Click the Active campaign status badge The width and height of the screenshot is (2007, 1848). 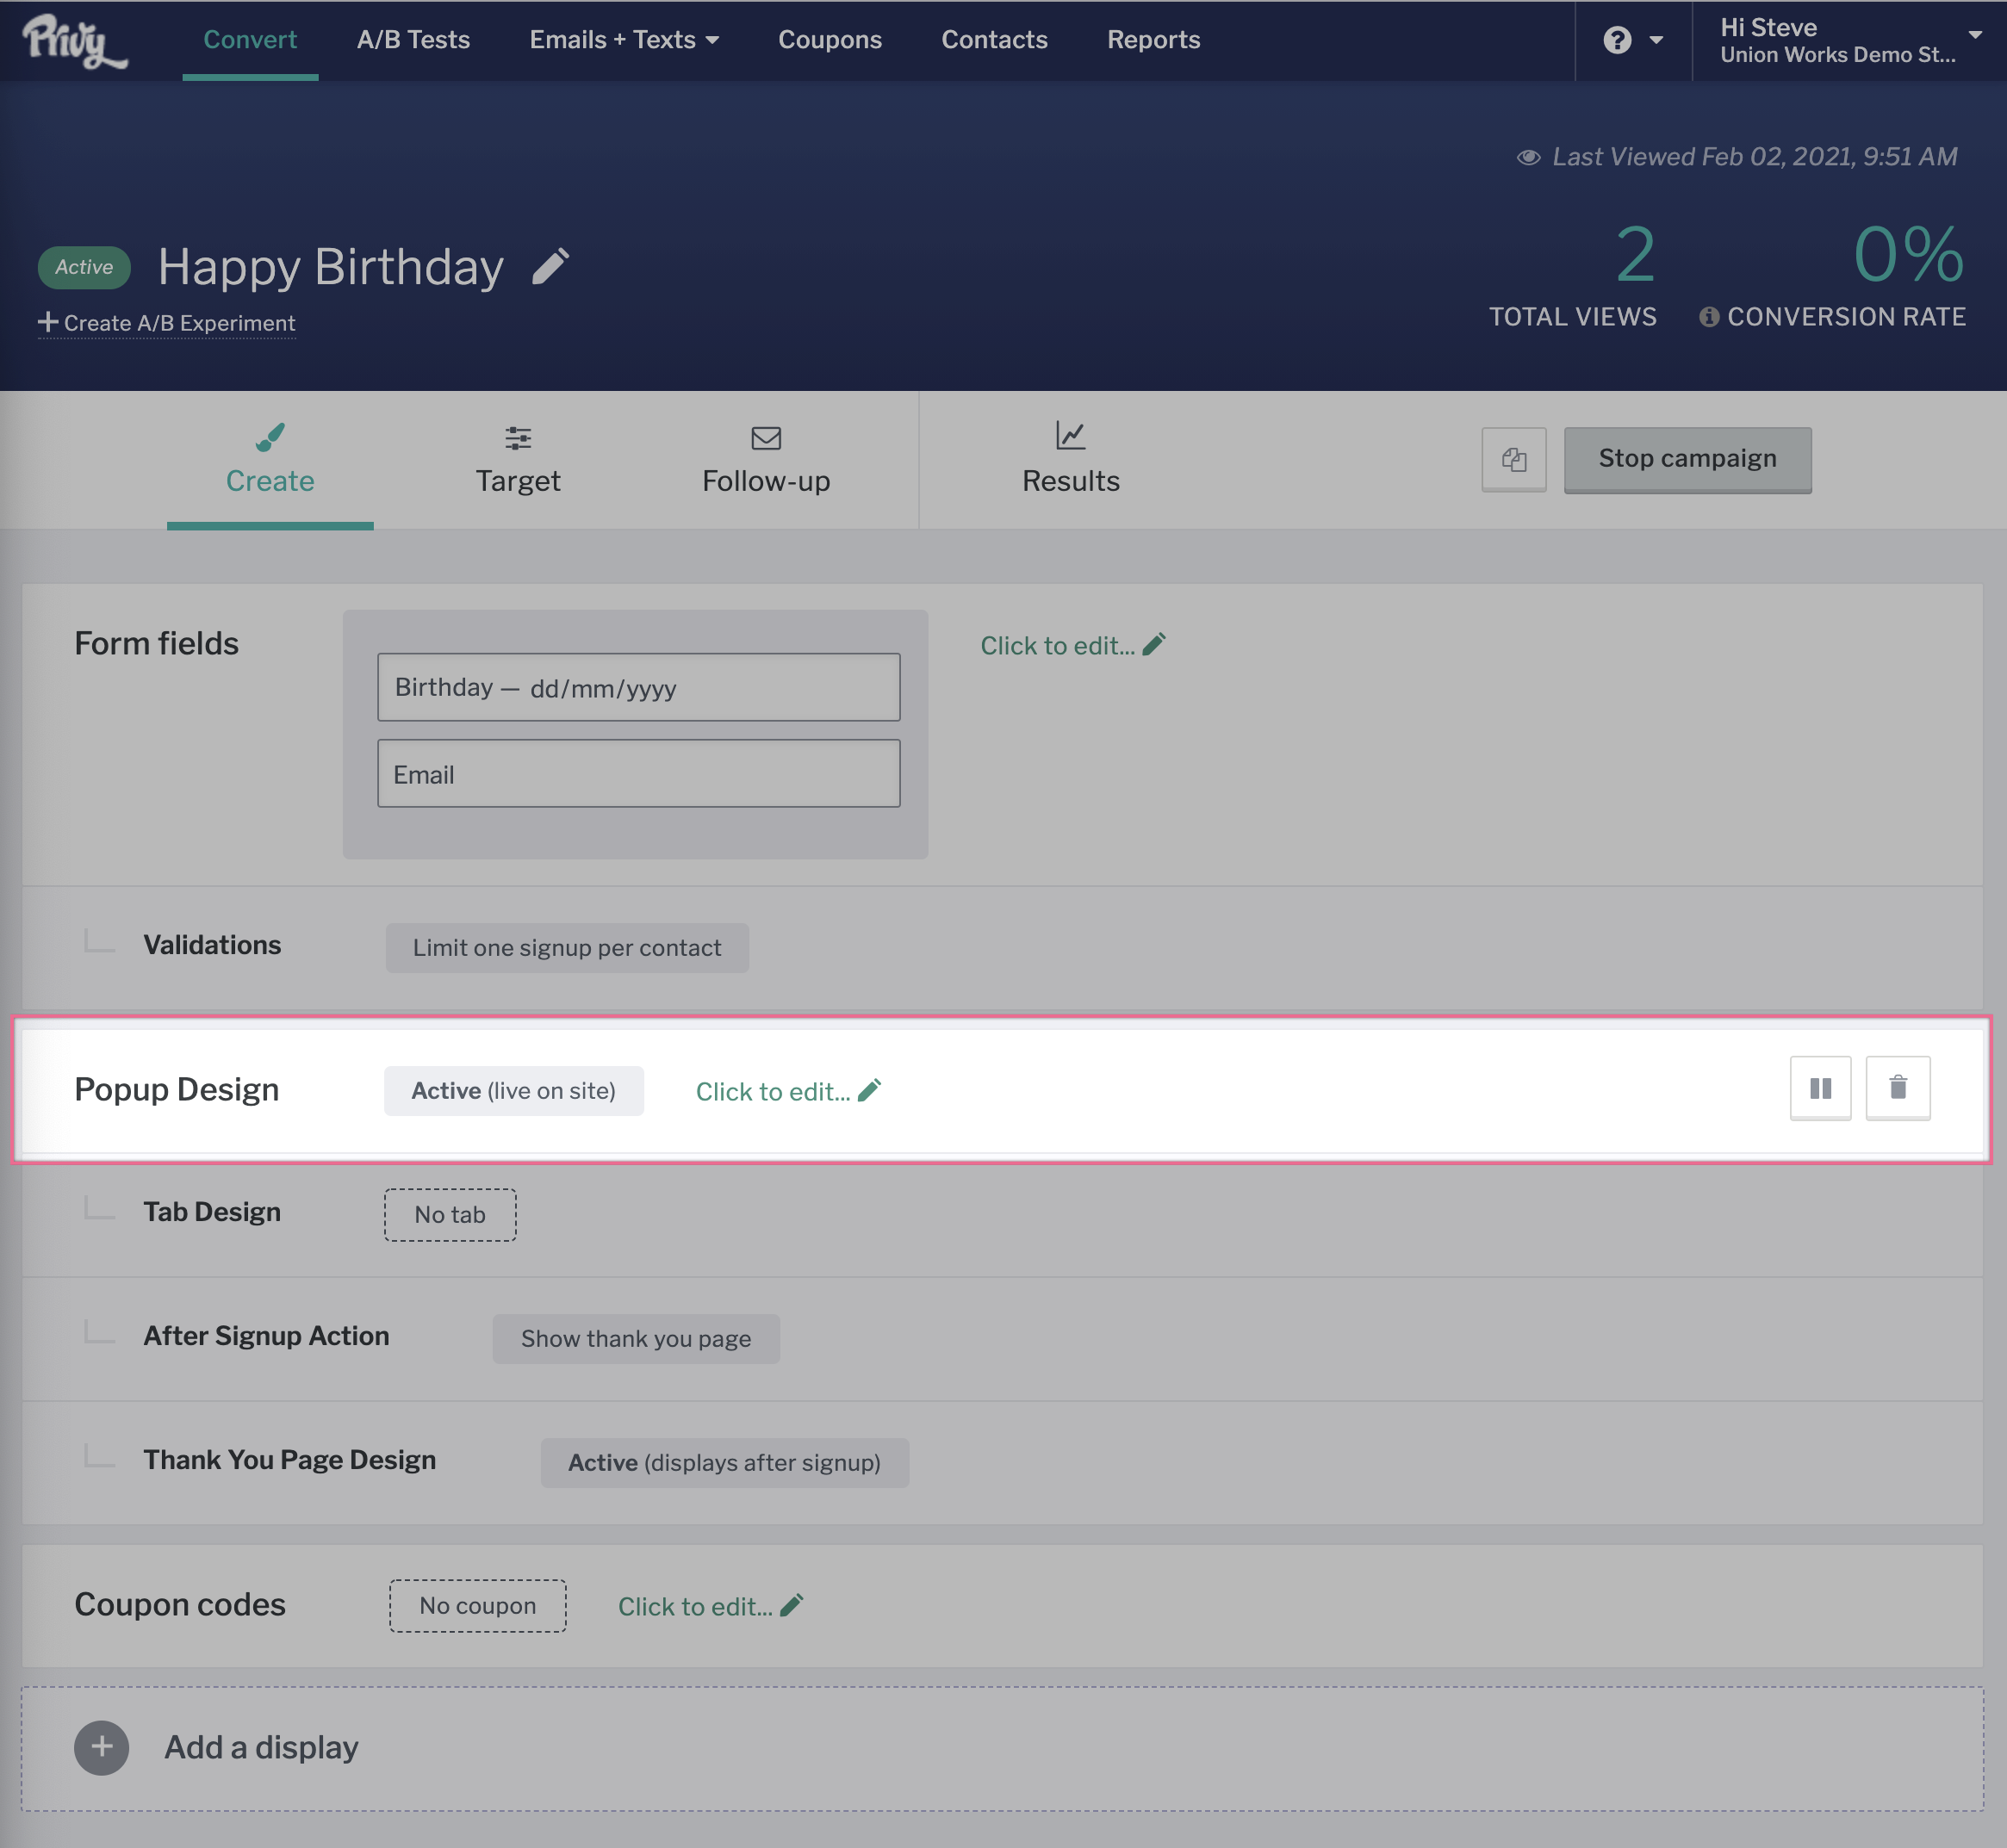click(84, 267)
